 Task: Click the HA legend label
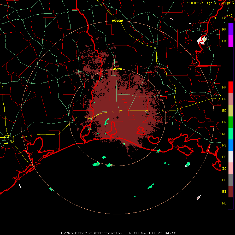224,87
